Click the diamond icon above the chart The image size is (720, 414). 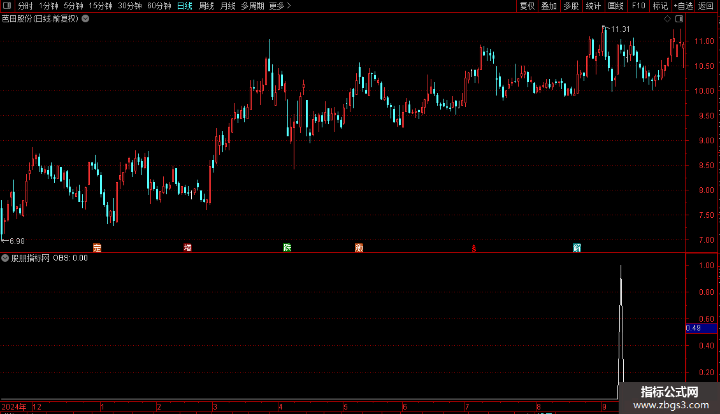click(668, 19)
